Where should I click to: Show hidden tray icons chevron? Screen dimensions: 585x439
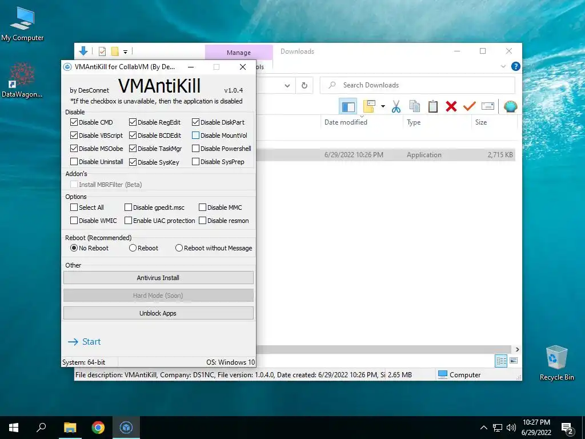483,428
